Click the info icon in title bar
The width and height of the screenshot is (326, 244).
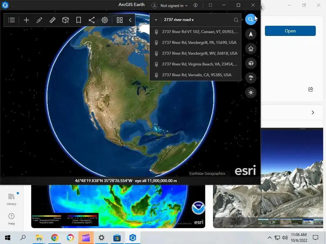[x=195, y=5]
